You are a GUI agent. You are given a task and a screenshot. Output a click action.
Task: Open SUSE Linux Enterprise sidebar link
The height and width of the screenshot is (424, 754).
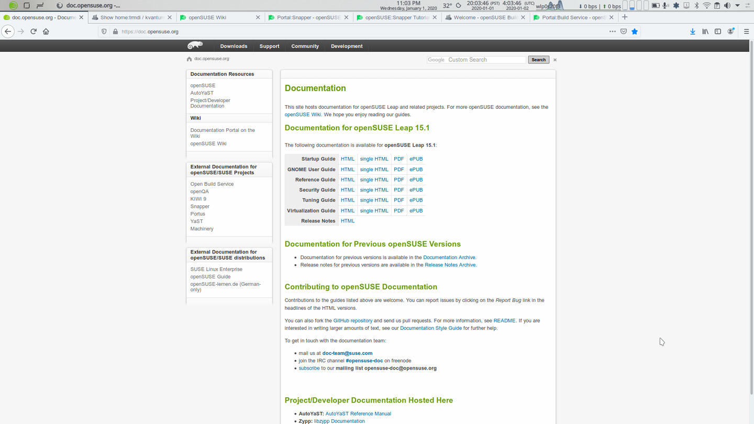tap(216, 269)
